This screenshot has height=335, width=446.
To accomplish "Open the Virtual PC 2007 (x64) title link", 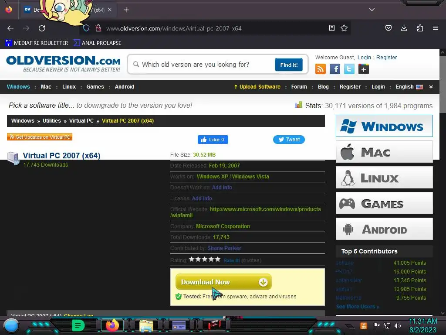I will point(61,156).
